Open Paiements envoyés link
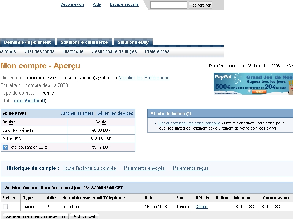Screen dimensions: 293x219 (144, 168)
